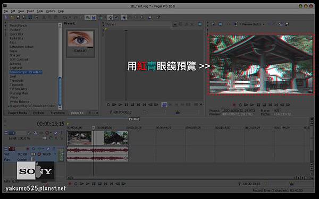Click the video track Level slider handle
Image resolution: width=319 pixels, height=199 pixels.
tap(45, 139)
